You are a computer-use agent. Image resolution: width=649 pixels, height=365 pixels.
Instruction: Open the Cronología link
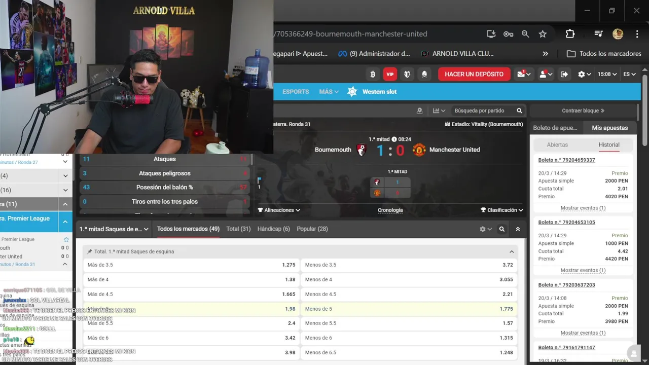[x=390, y=210]
